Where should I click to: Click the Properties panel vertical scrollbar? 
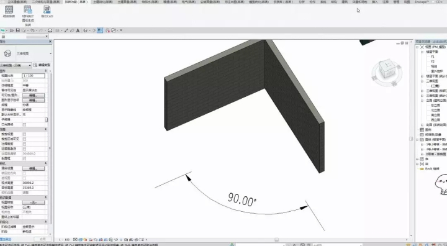[50, 148]
